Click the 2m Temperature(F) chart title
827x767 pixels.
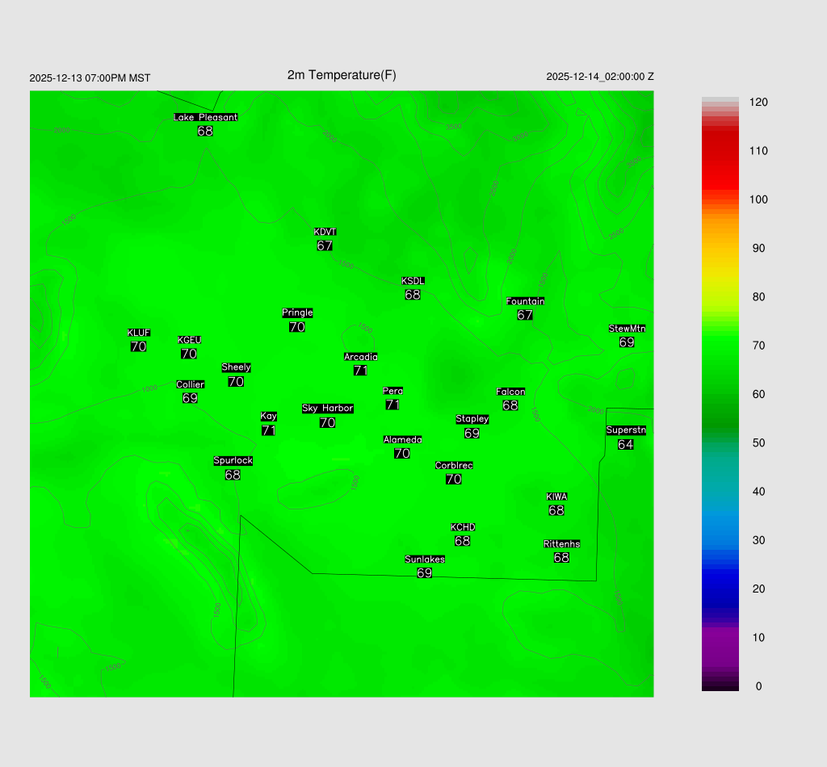[x=342, y=75]
